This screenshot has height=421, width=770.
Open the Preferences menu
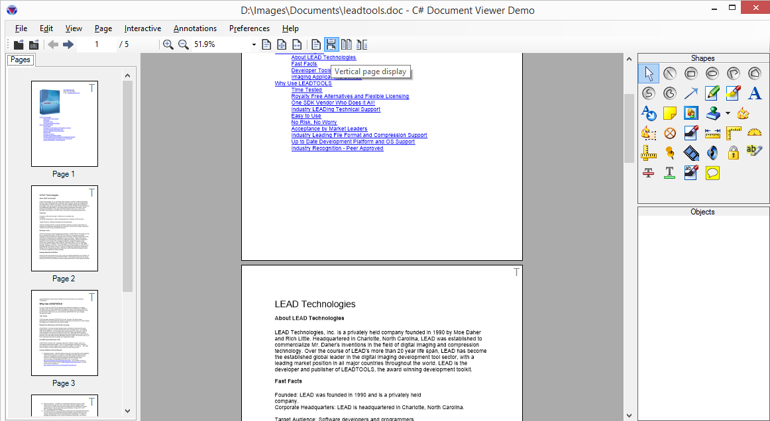click(249, 28)
